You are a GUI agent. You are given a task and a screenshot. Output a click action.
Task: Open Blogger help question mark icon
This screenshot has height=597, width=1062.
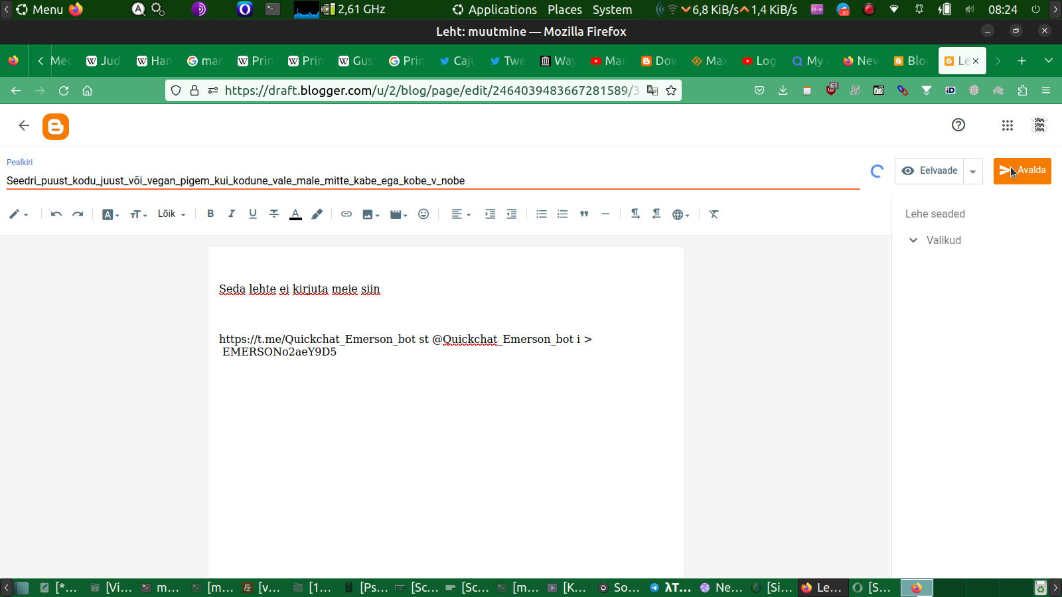[x=958, y=125]
